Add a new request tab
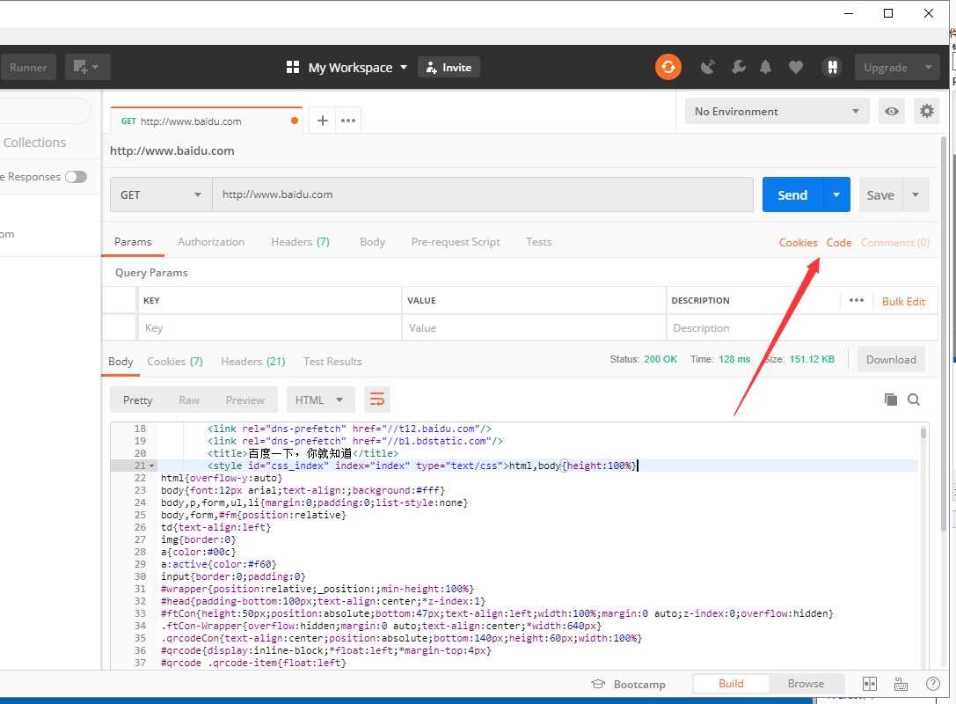This screenshot has width=956, height=704. 323,121
